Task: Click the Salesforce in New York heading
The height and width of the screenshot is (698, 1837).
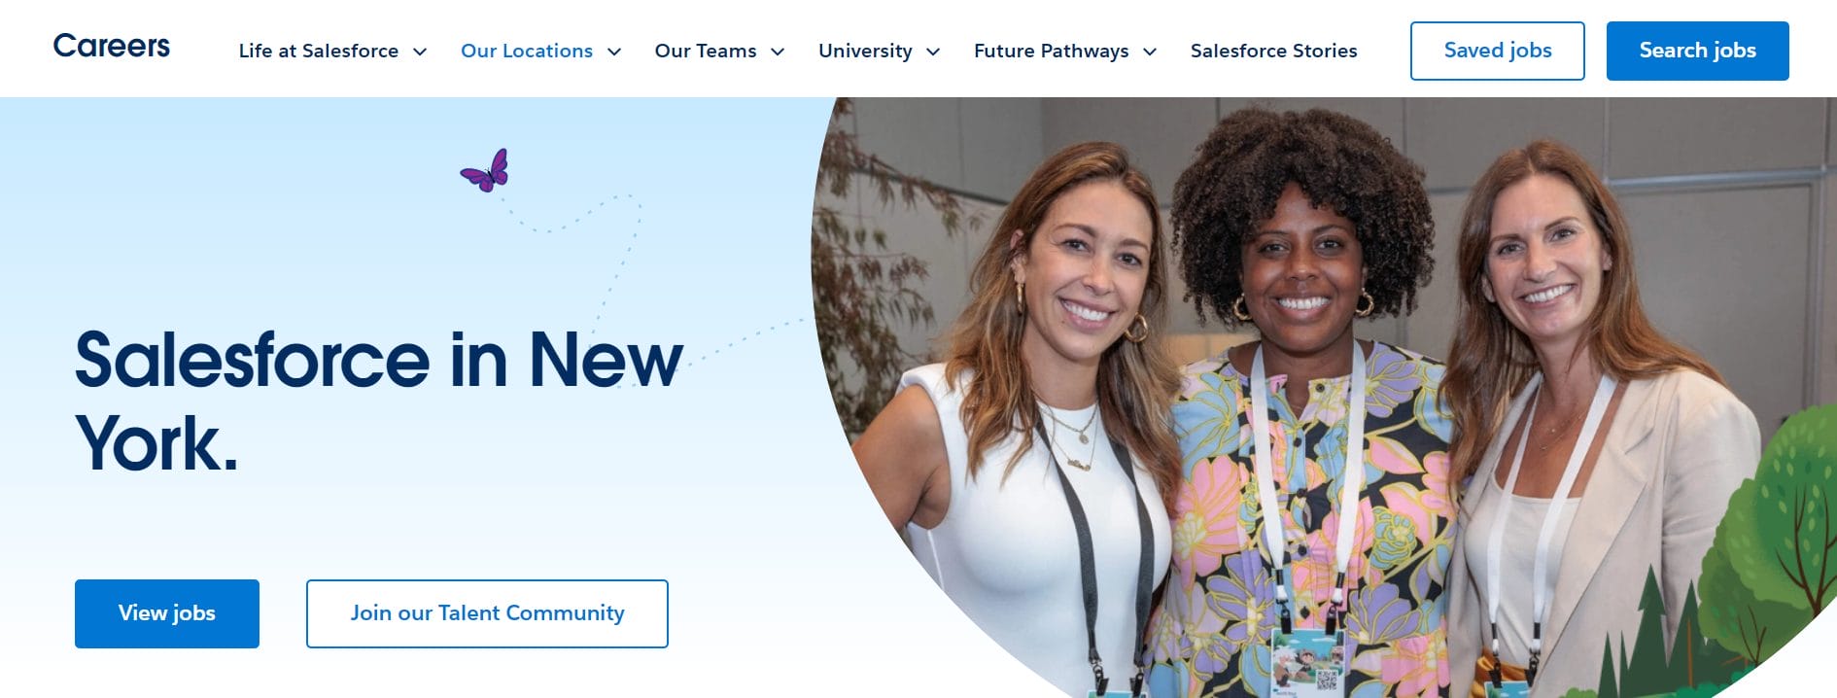Action: 379,401
